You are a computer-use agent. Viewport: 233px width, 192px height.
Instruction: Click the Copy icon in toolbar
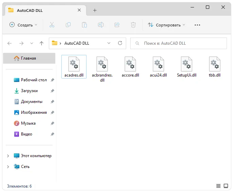coord(68,25)
